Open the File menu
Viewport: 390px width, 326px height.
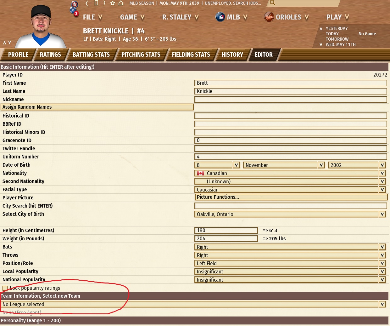click(92, 17)
